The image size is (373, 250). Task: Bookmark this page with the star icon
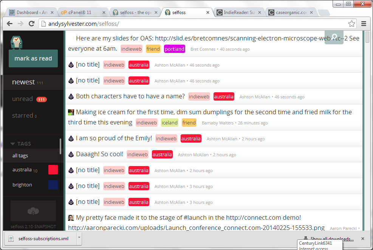point(351,23)
